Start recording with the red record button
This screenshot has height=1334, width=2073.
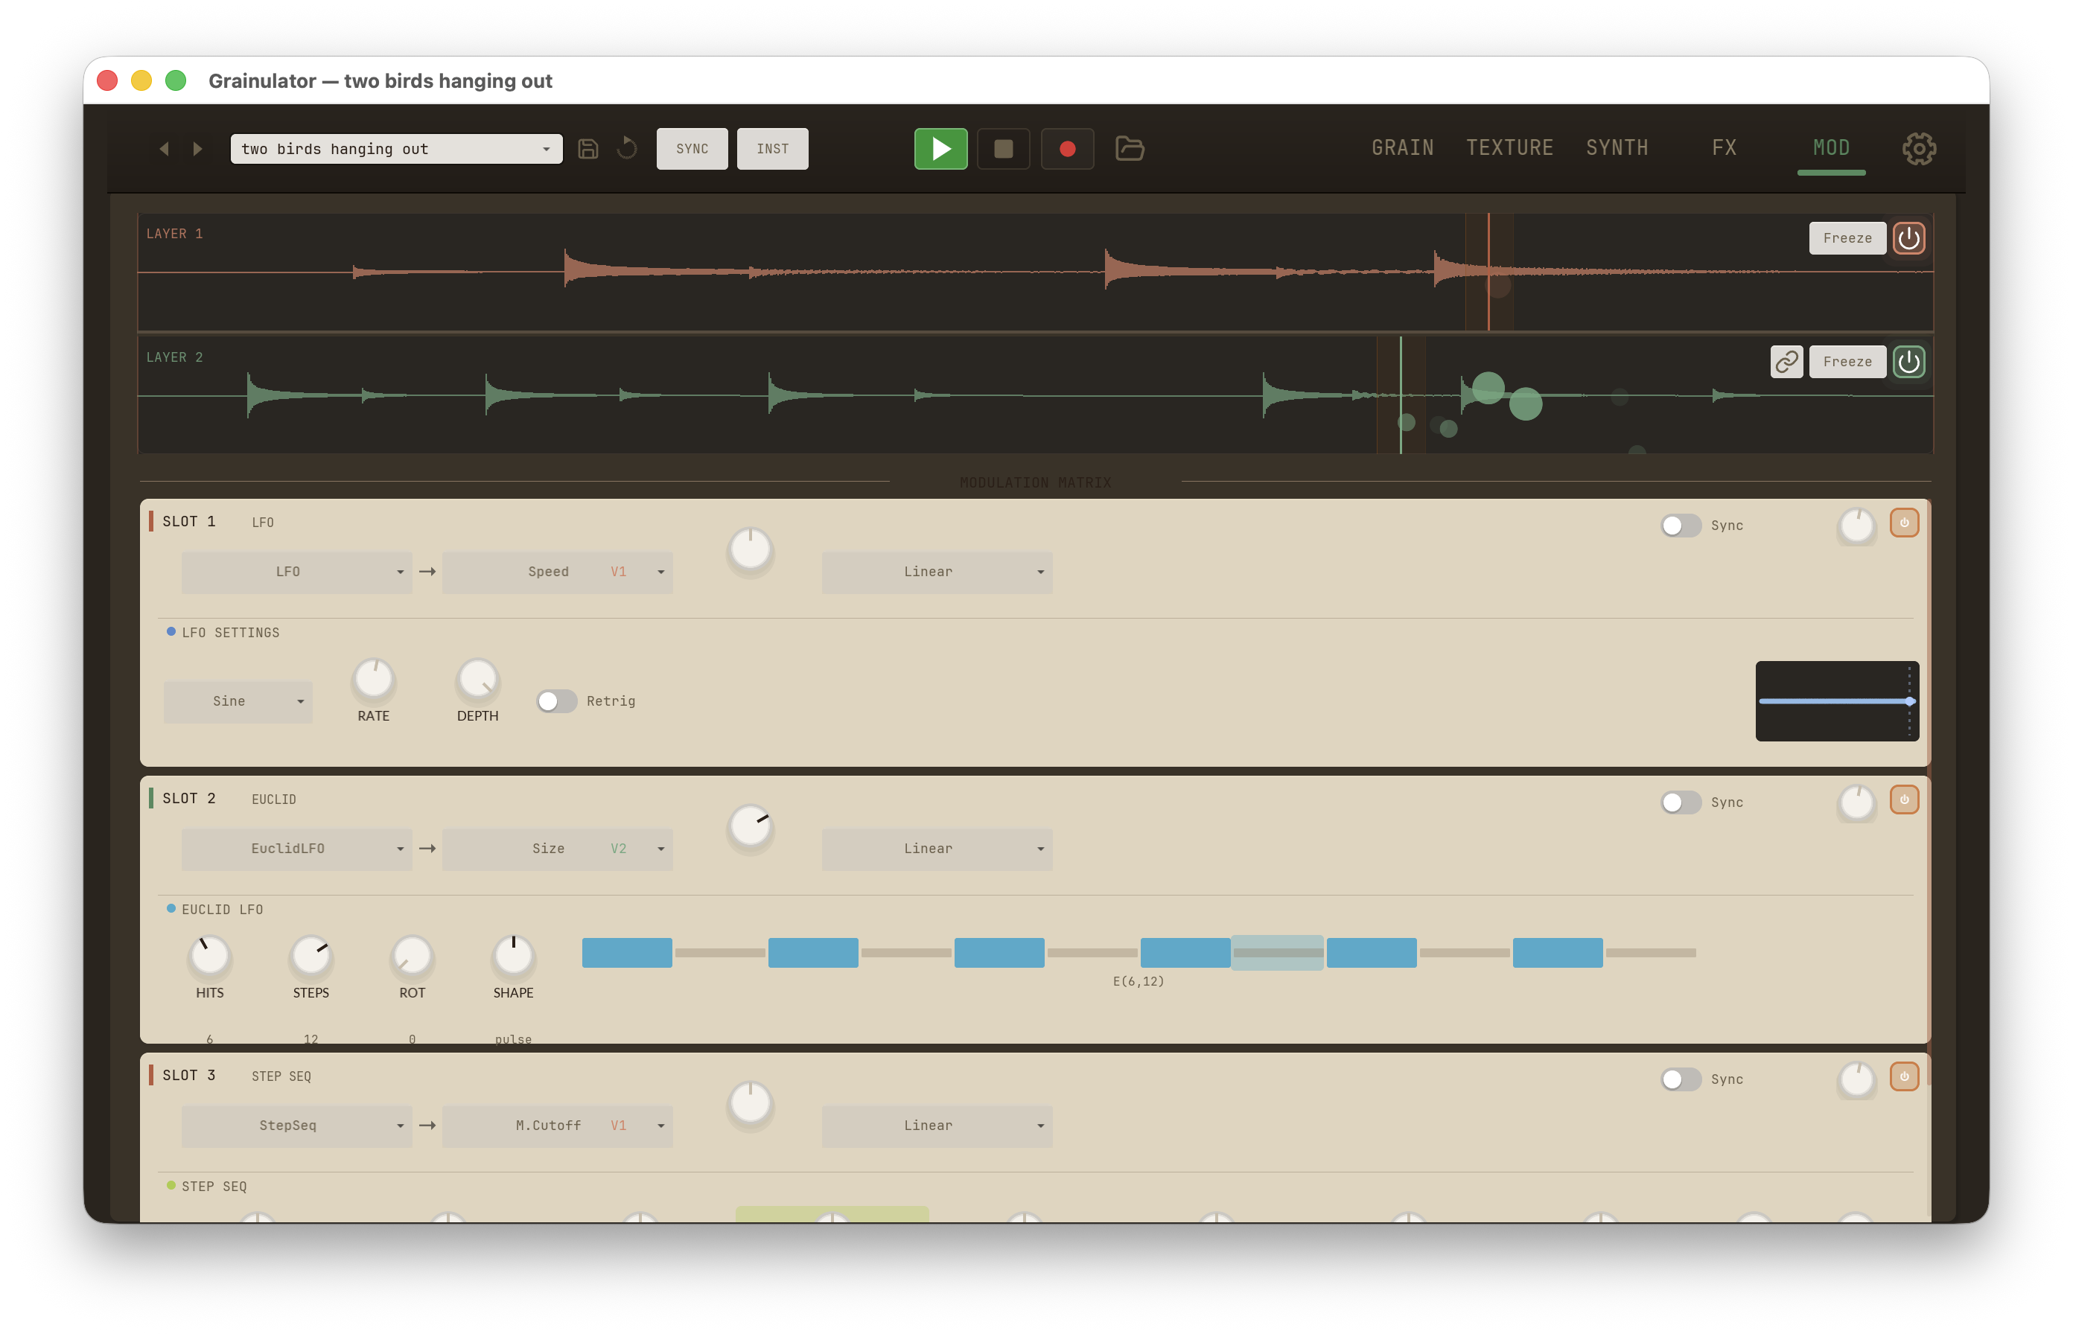click(x=1067, y=149)
